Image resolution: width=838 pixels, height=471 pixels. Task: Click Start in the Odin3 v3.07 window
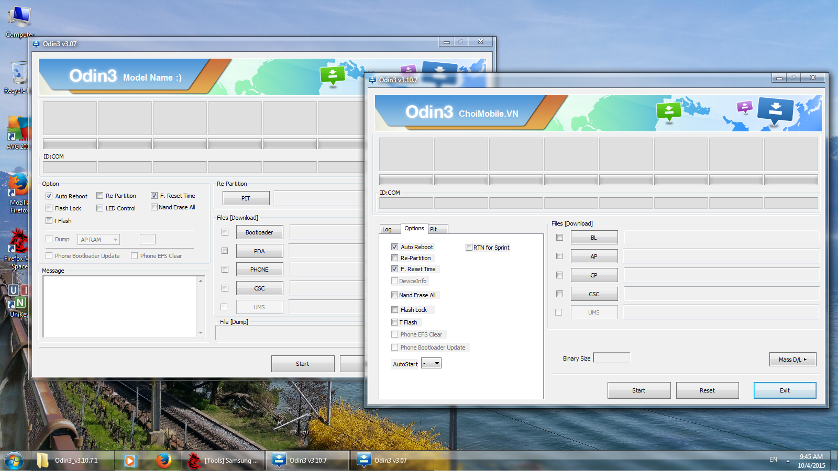click(303, 364)
